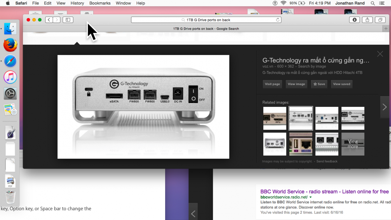Save the image with the Save button
Image resolution: width=391 pixels, height=220 pixels.
click(x=319, y=84)
